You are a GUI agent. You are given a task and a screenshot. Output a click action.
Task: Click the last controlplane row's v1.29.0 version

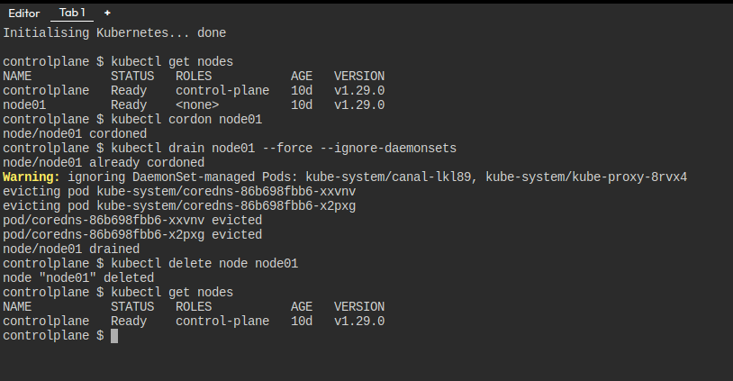(x=359, y=322)
